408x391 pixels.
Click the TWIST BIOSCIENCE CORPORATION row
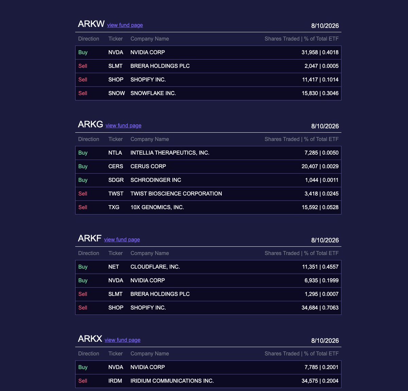click(x=208, y=194)
